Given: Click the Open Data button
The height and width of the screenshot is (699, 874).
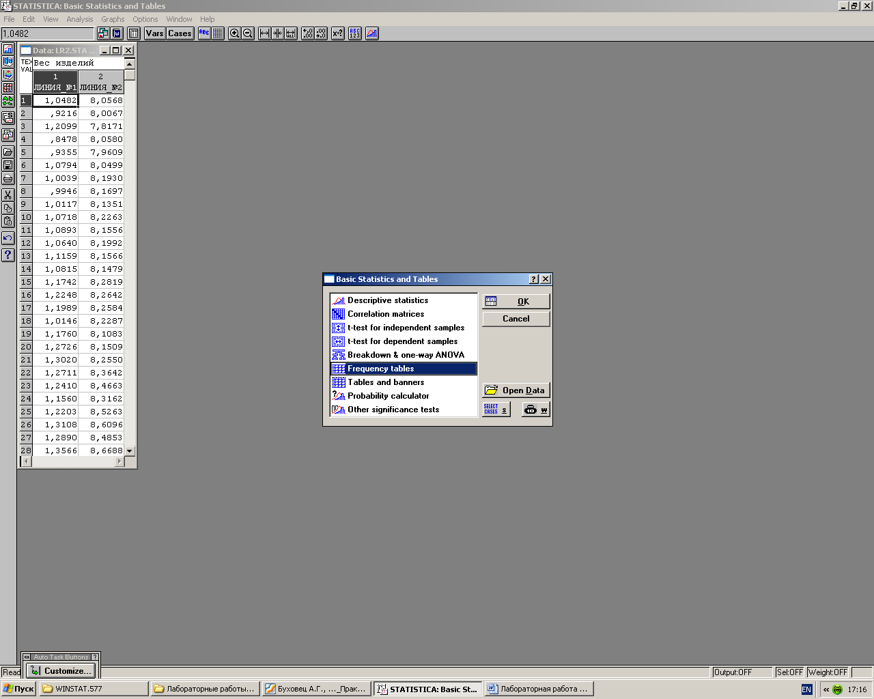Looking at the screenshot, I should click(x=516, y=390).
